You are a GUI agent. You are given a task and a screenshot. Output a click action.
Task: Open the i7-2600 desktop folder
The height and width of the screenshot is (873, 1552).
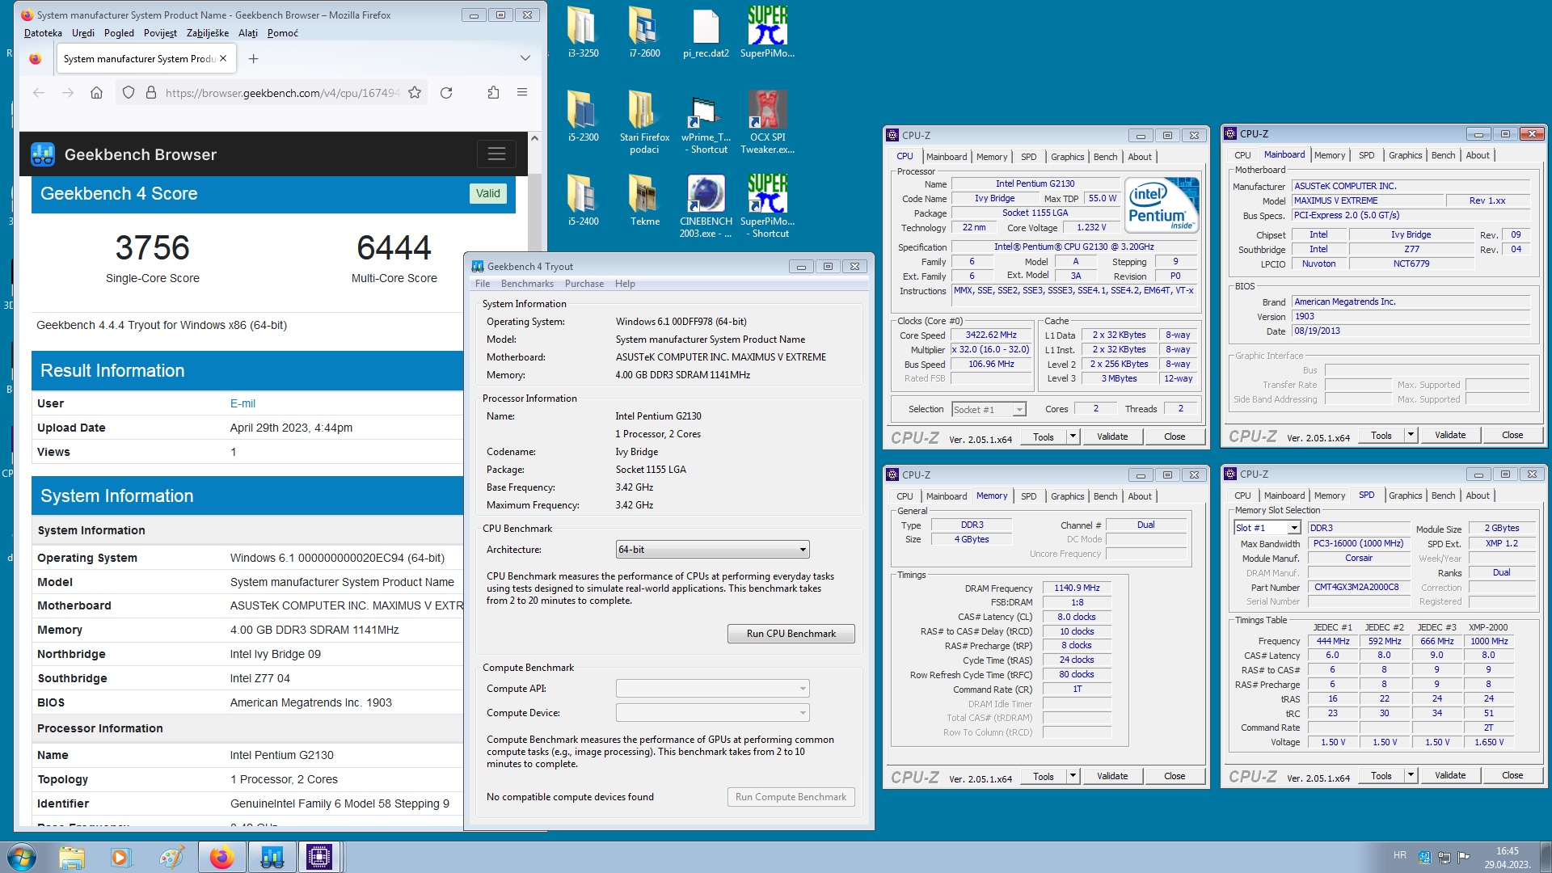click(644, 32)
